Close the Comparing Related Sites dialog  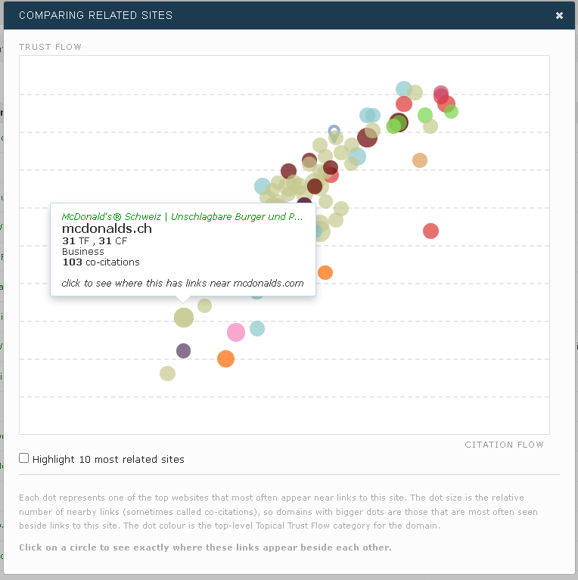tap(559, 15)
